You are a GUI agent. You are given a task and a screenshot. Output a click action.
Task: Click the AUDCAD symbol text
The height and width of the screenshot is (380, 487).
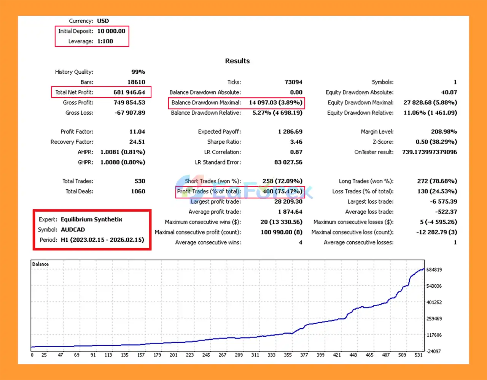coord(73,230)
